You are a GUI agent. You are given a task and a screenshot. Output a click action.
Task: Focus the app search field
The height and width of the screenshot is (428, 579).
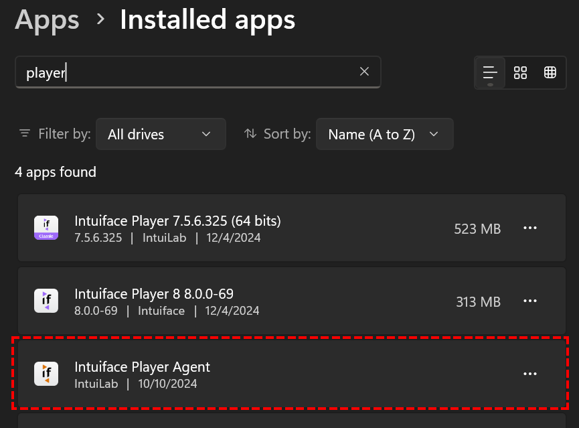pyautogui.click(x=198, y=72)
